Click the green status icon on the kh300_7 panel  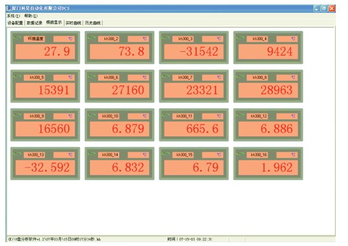pyautogui.click(x=166, y=76)
